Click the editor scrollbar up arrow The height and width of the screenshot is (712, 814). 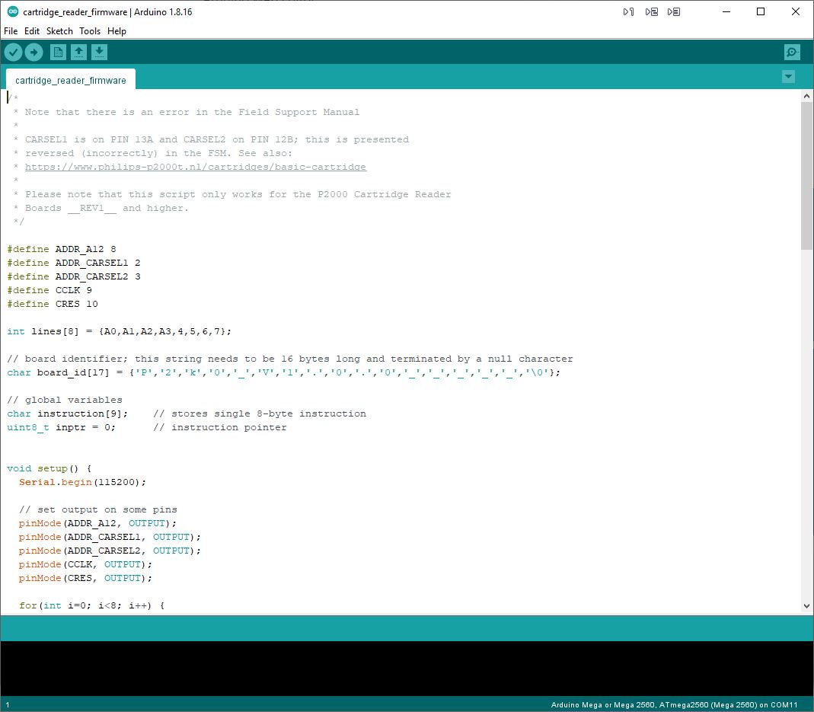[806, 95]
